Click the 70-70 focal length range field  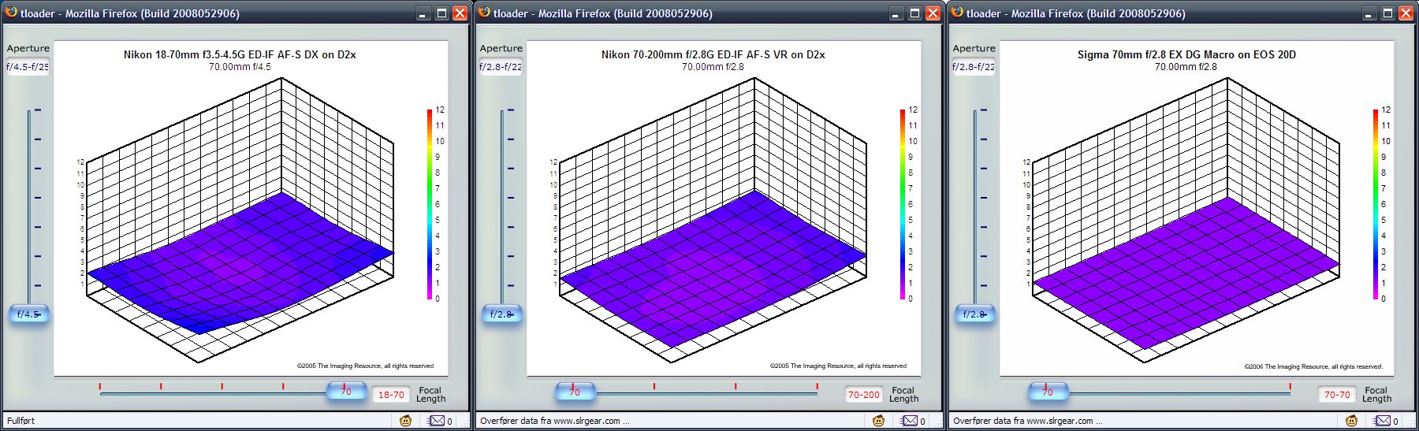(1337, 395)
